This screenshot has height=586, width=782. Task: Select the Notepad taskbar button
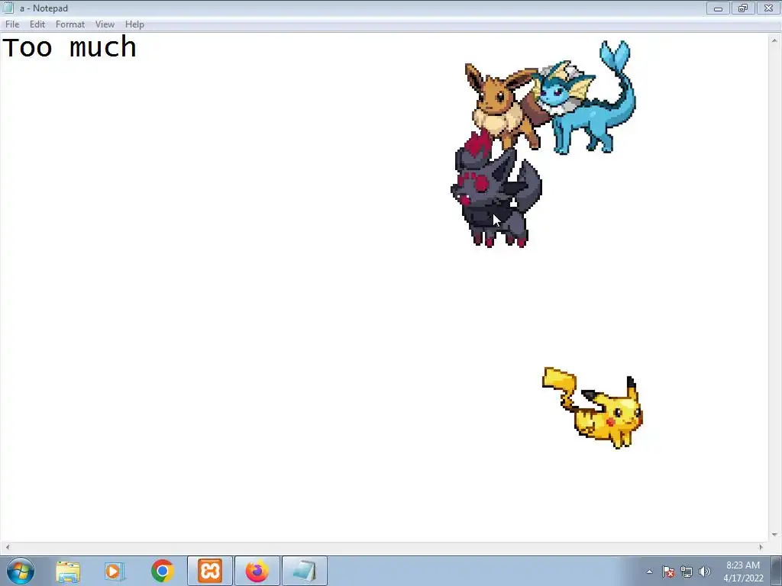304,571
